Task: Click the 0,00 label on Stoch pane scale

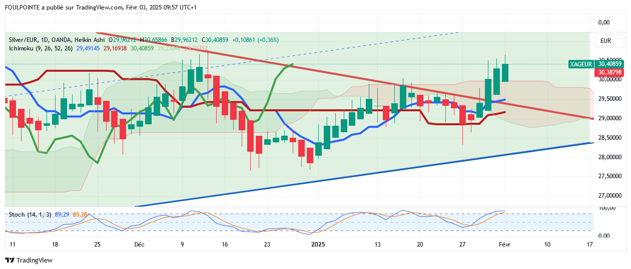Action: pyautogui.click(x=604, y=235)
